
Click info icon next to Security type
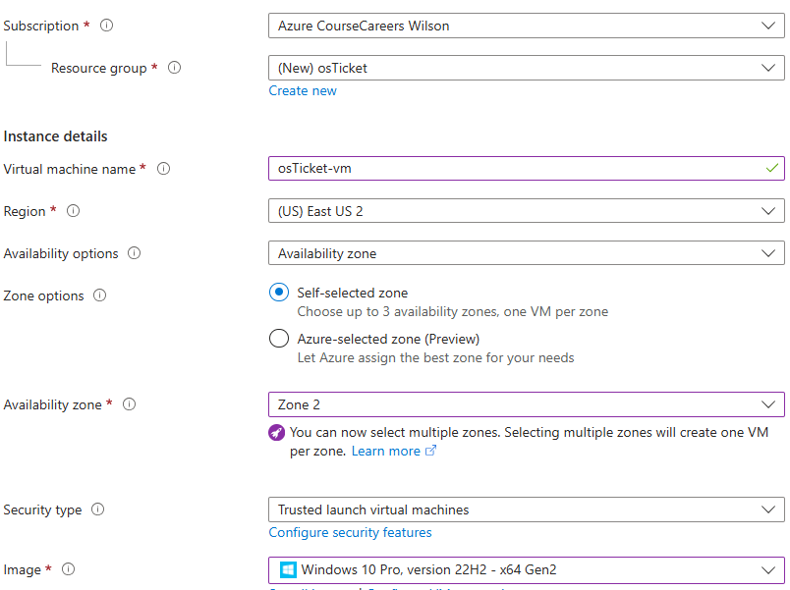pos(97,510)
